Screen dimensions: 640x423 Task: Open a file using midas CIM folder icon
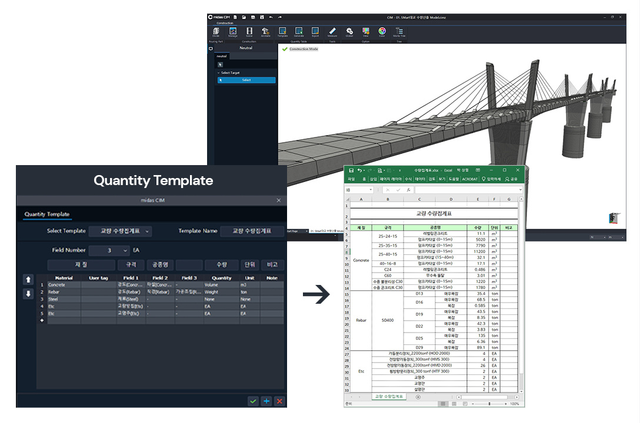pyautogui.click(x=244, y=17)
